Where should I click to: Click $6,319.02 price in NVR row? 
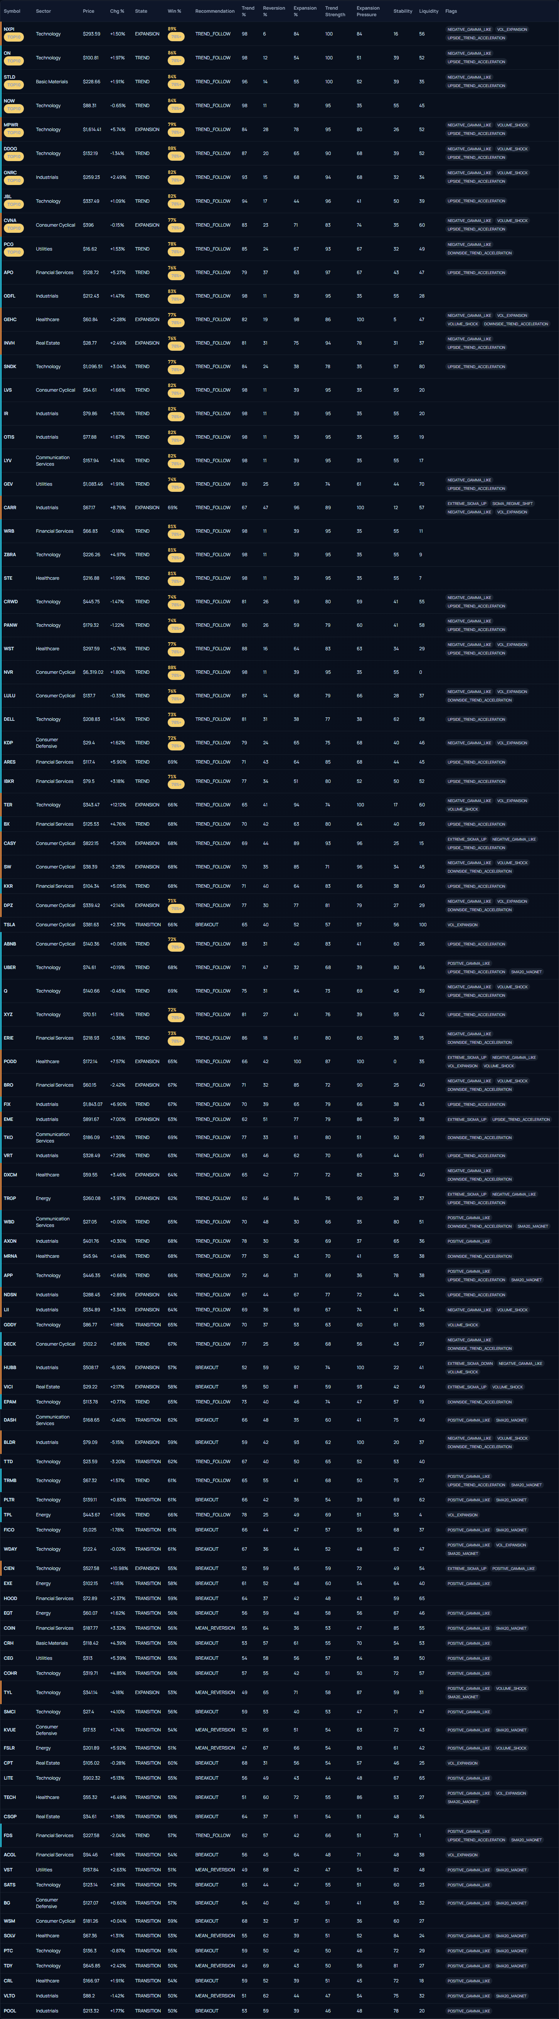coord(93,673)
